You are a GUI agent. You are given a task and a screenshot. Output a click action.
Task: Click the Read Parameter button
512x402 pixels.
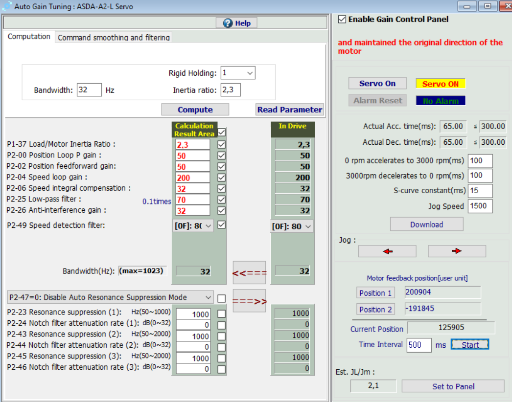(x=290, y=110)
